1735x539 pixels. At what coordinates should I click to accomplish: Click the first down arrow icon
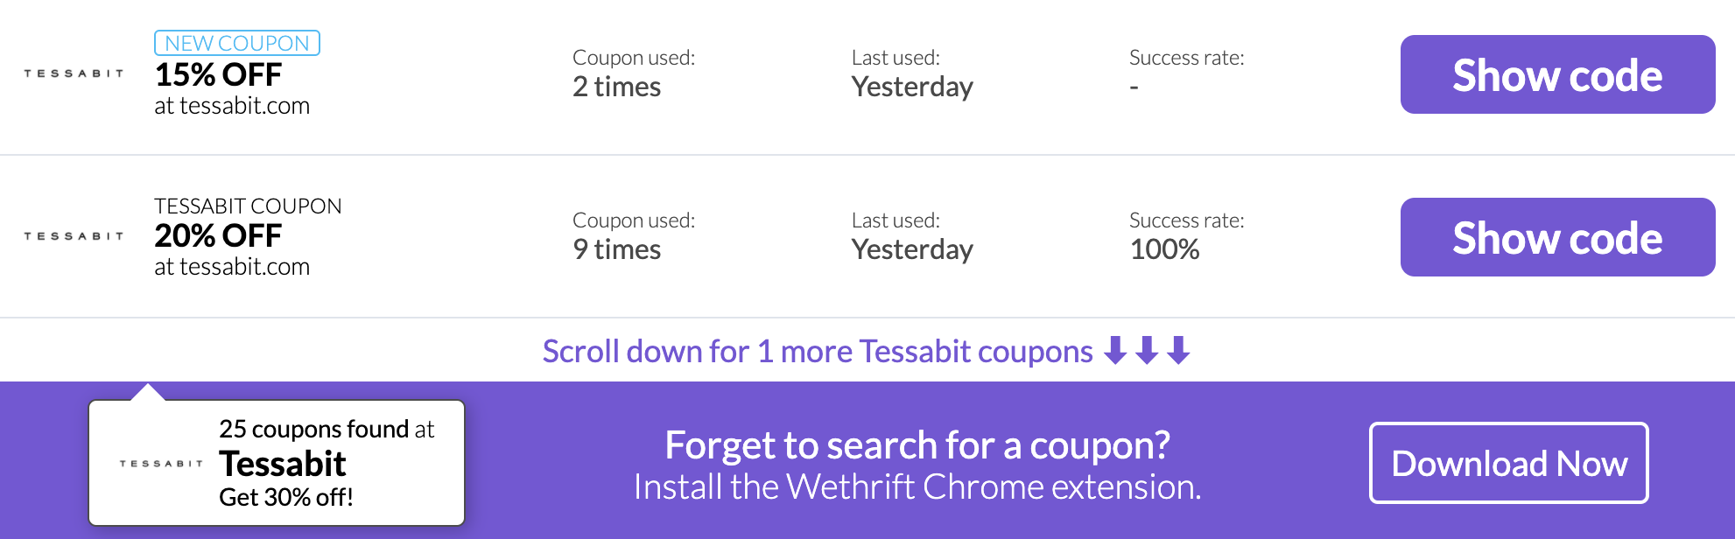tap(1115, 350)
